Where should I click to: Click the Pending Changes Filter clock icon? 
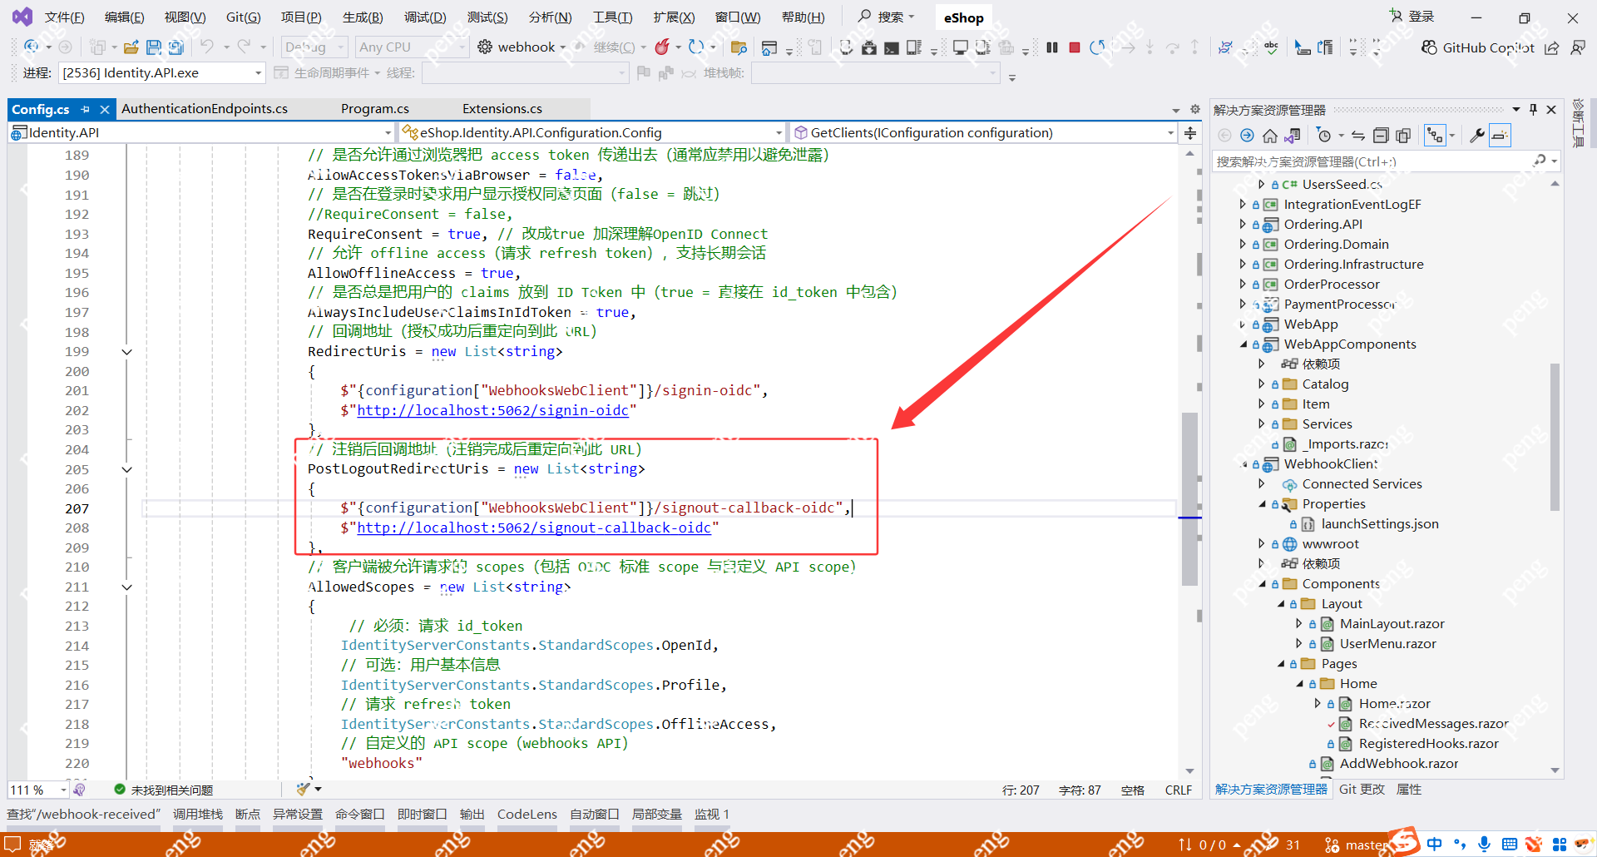click(1324, 136)
